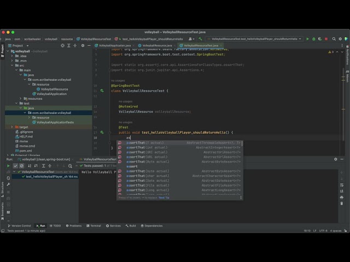
Task: Open Project panel options gear
Action: click(x=83, y=45)
